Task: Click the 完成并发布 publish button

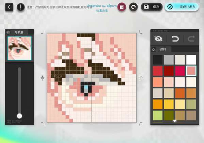Action: pyautogui.click(x=182, y=7)
